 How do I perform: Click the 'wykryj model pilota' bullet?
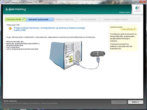click(x=13, y=47)
